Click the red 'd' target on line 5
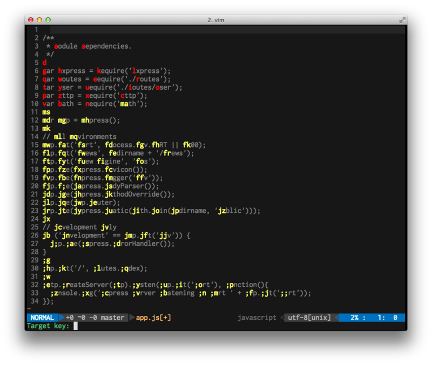 [x=44, y=63]
